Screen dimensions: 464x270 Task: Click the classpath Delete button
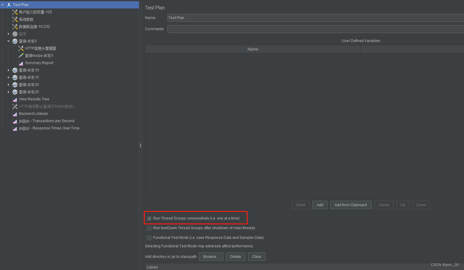236,257
